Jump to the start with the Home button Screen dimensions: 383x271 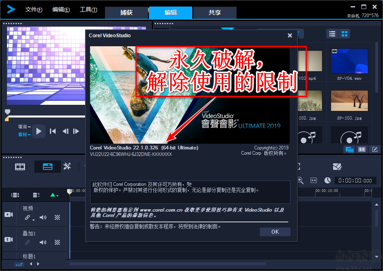coord(52,131)
